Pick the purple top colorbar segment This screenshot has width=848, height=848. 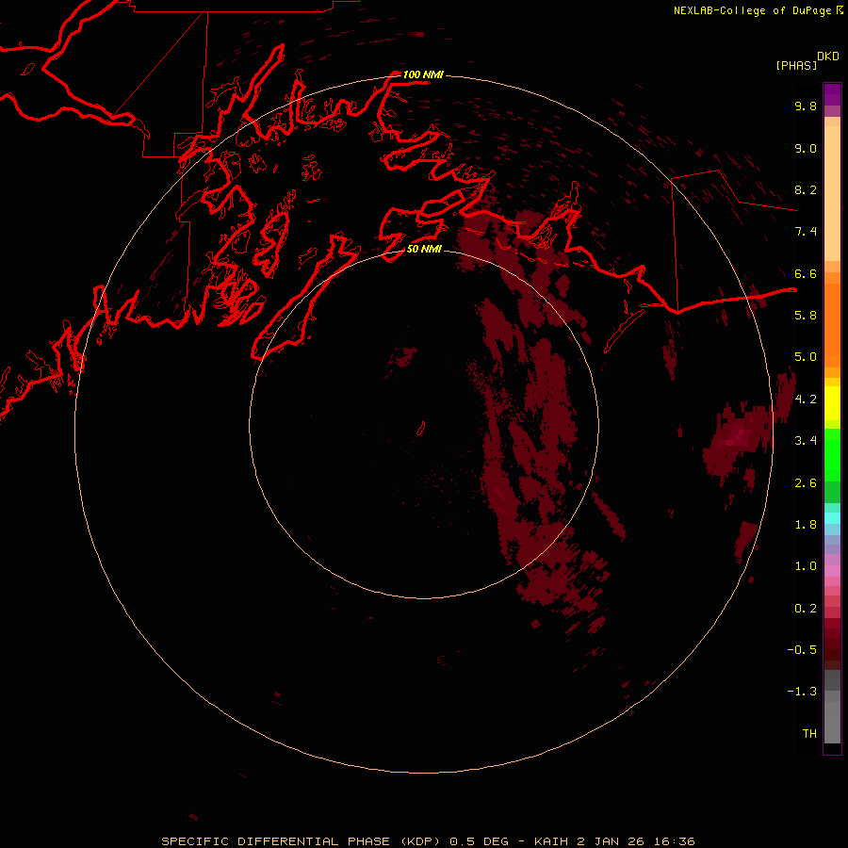pos(832,94)
